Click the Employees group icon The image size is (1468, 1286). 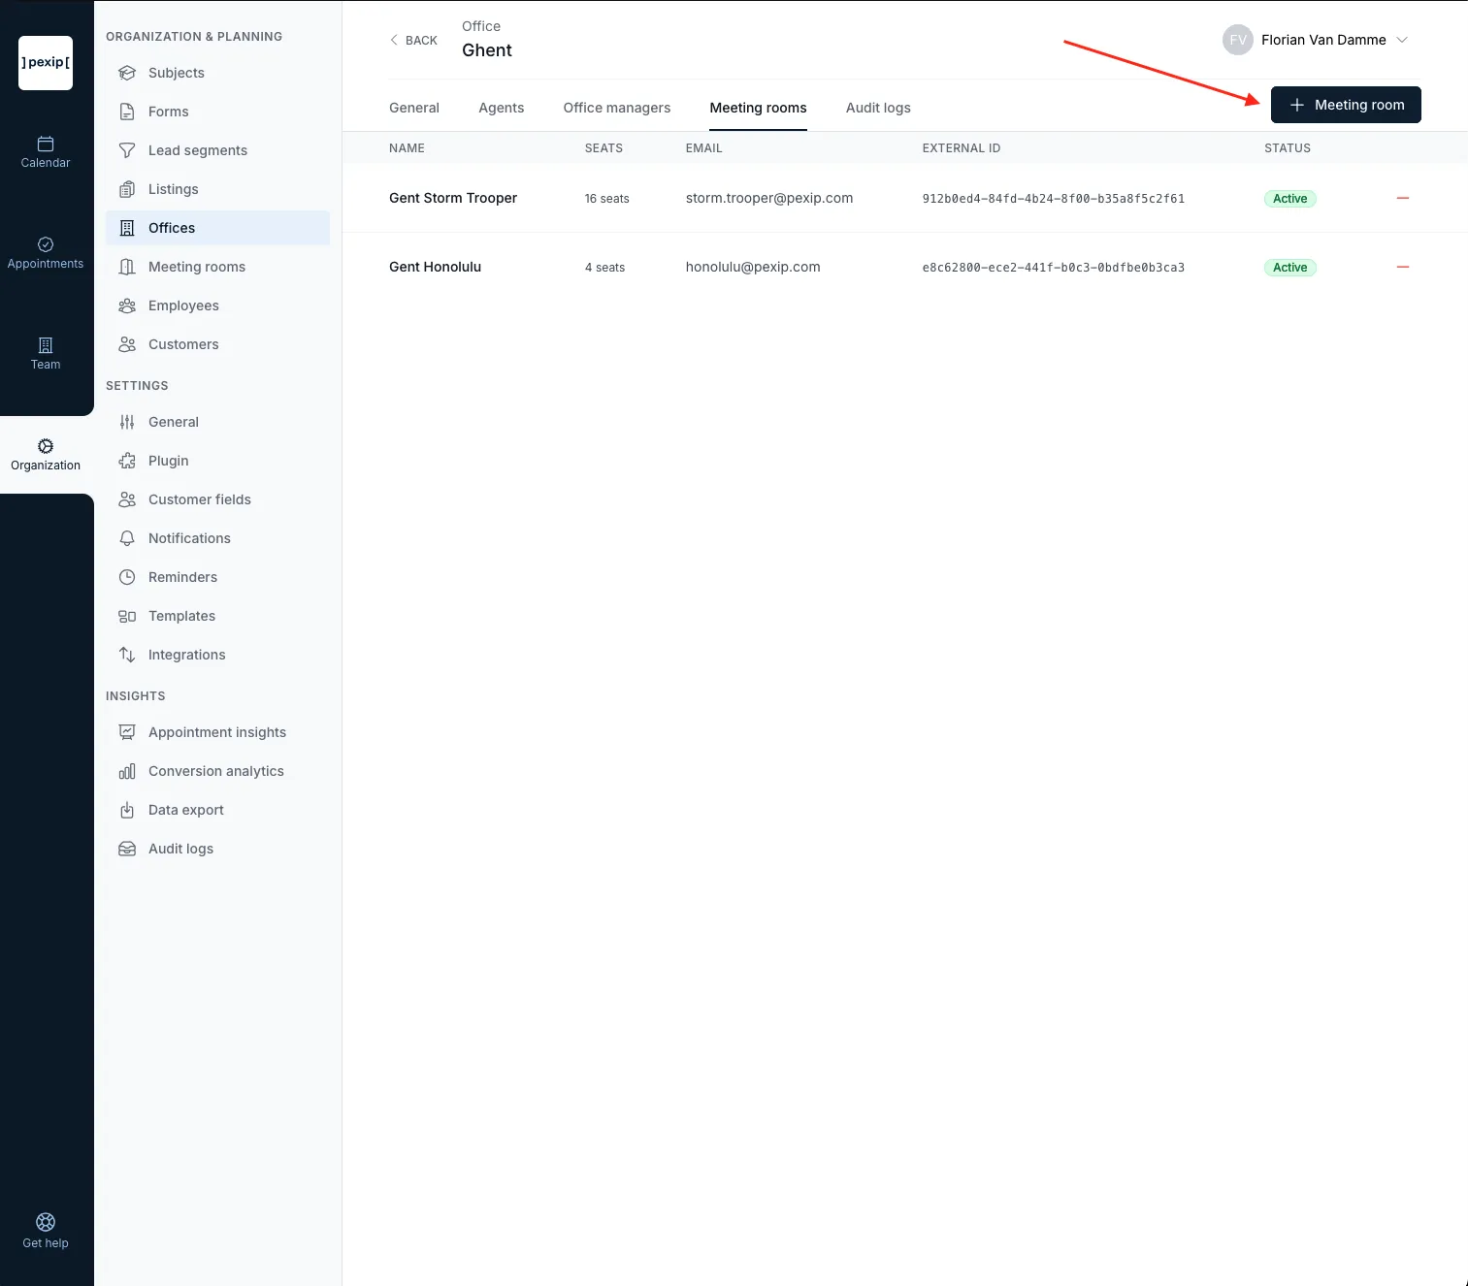coord(127,305)
